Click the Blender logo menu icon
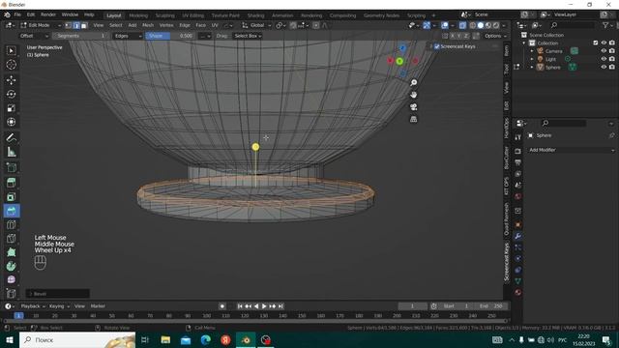Viewport: 619px width, 348px height. [7, 15]
